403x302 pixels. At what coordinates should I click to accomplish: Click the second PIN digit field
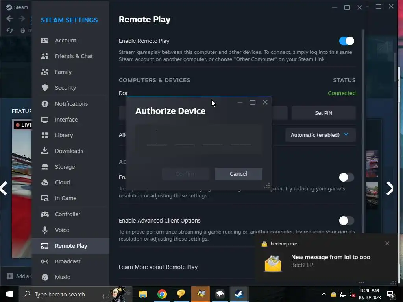pos(185,138)
